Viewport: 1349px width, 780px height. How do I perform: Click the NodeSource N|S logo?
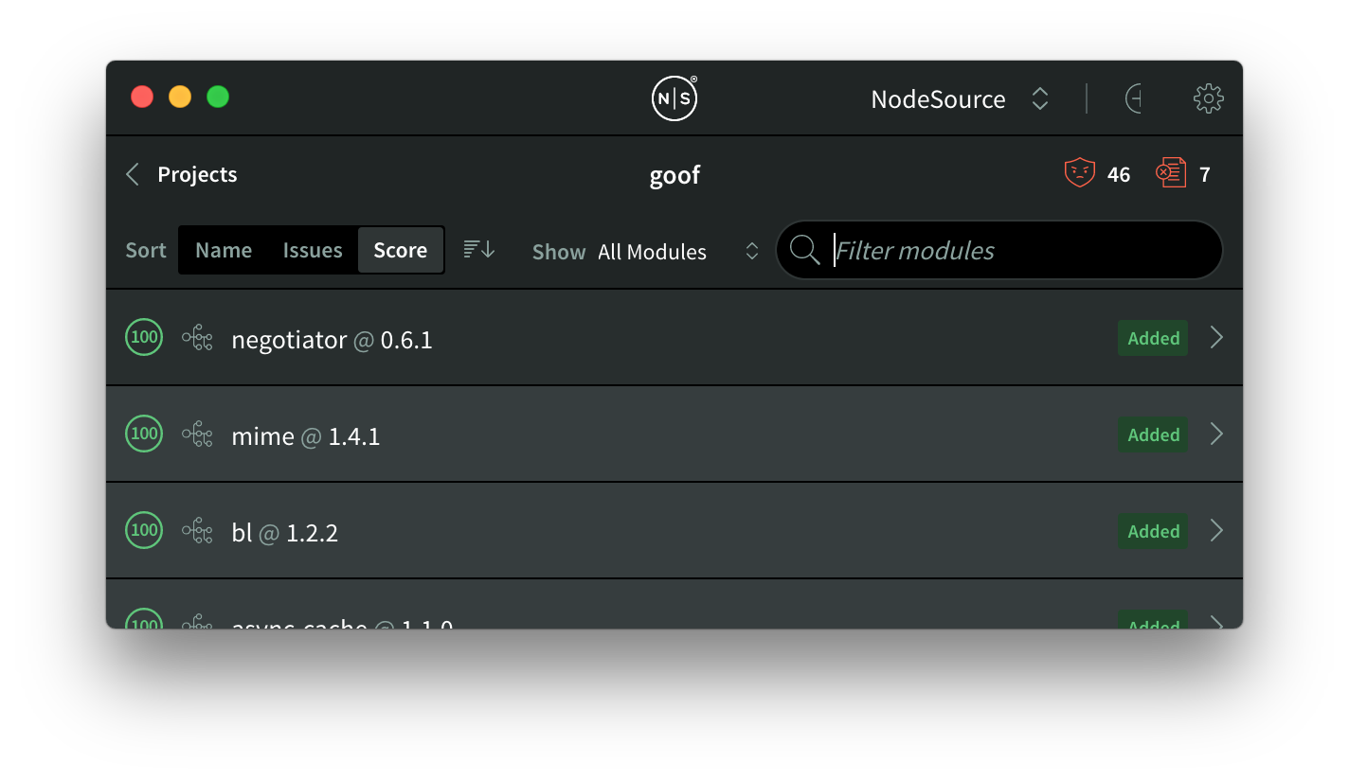pos(674,98)
